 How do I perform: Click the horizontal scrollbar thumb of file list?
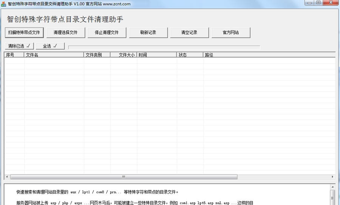(x=124, y=177)
